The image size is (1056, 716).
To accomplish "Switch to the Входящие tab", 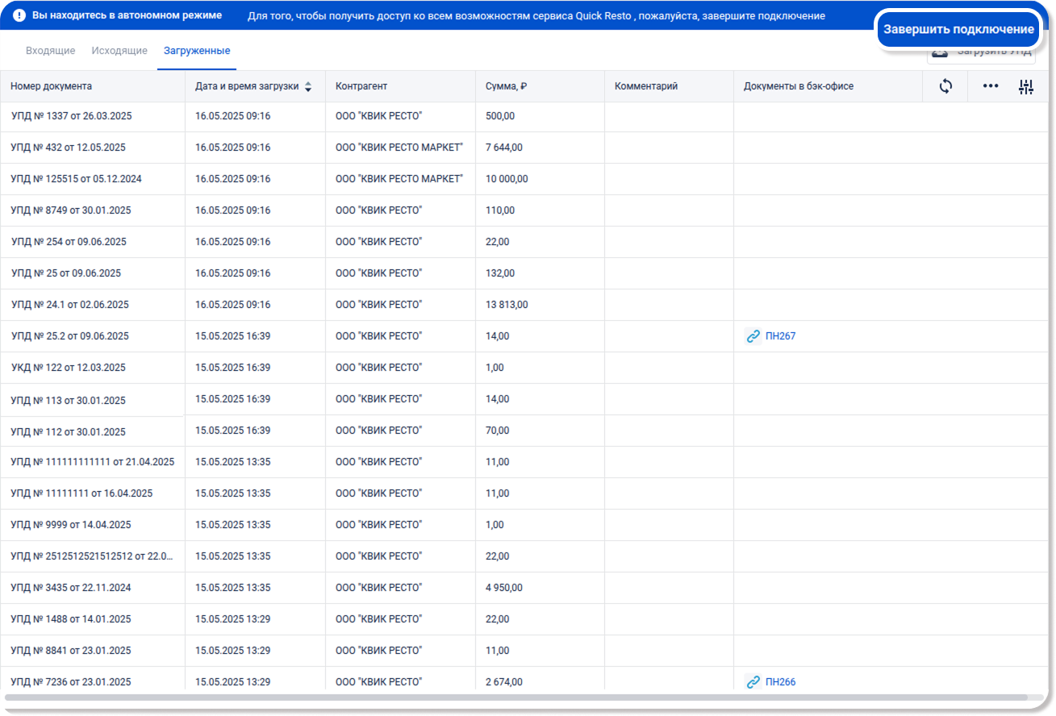I will (x=50, y=51).
